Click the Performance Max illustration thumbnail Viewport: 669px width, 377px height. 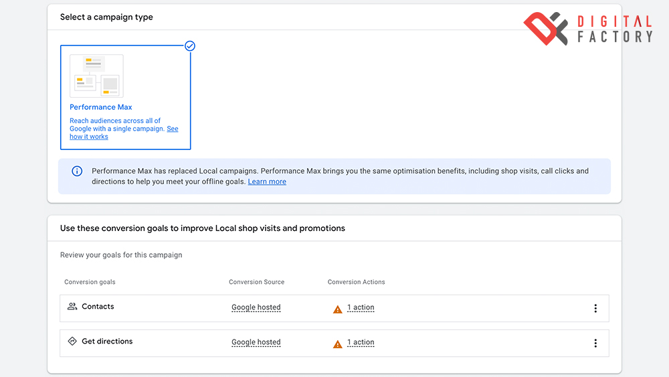tap(97, 76)
